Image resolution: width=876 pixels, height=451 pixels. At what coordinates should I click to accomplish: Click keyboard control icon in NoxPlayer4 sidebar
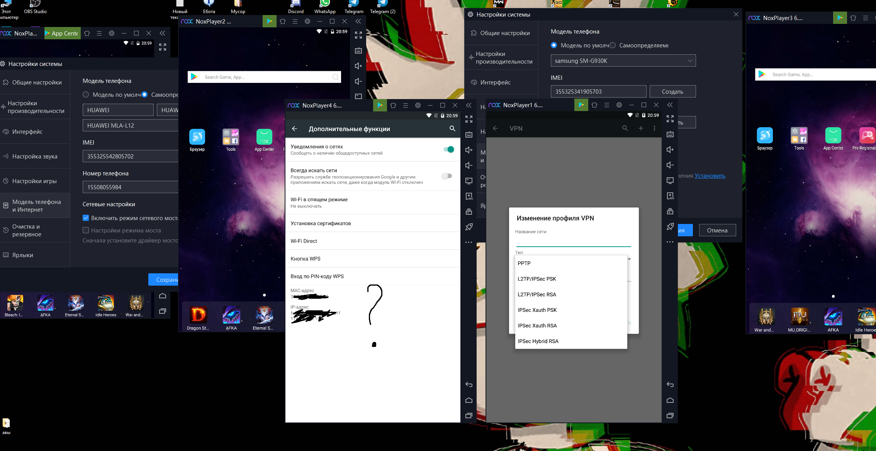tap(469, 135)
